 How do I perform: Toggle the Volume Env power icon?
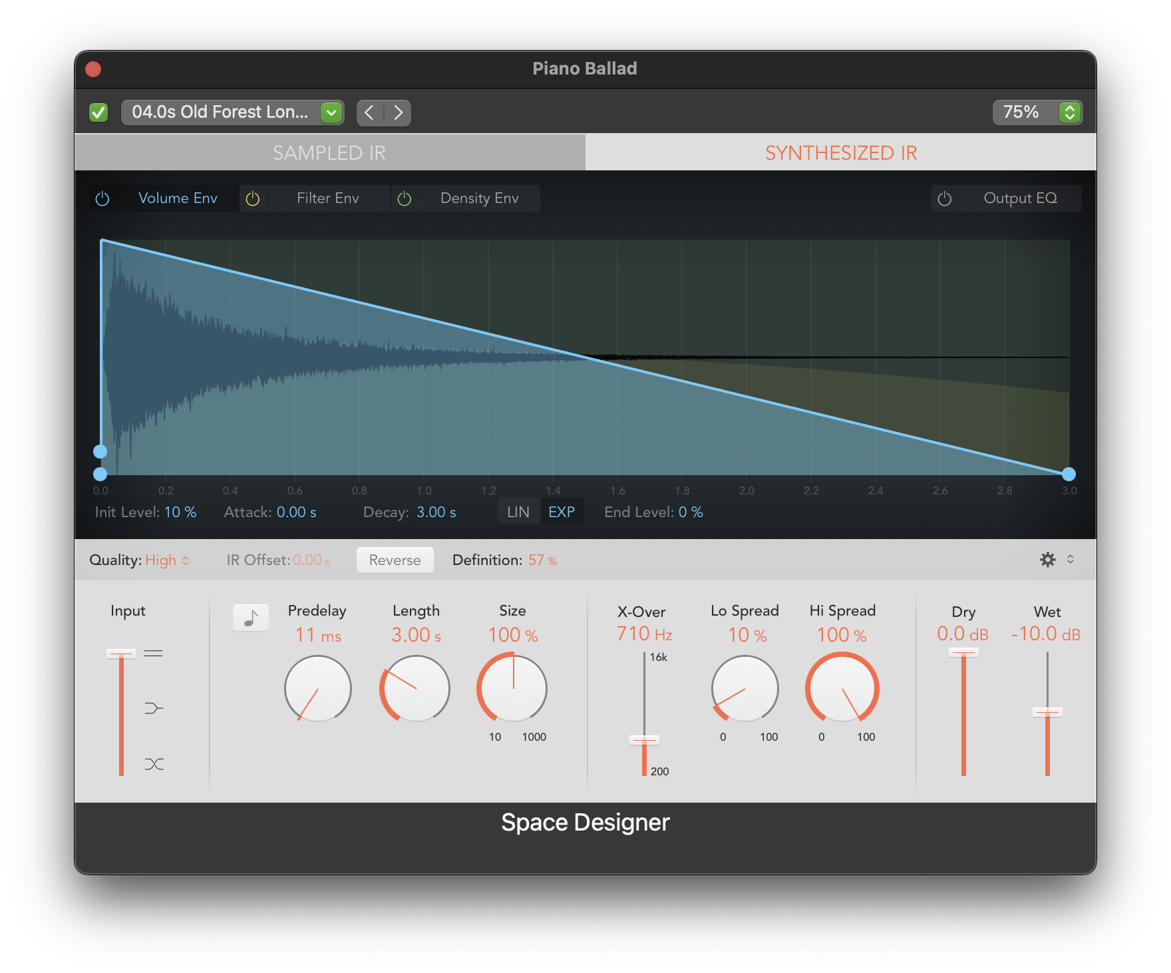[x=102, y=198]
